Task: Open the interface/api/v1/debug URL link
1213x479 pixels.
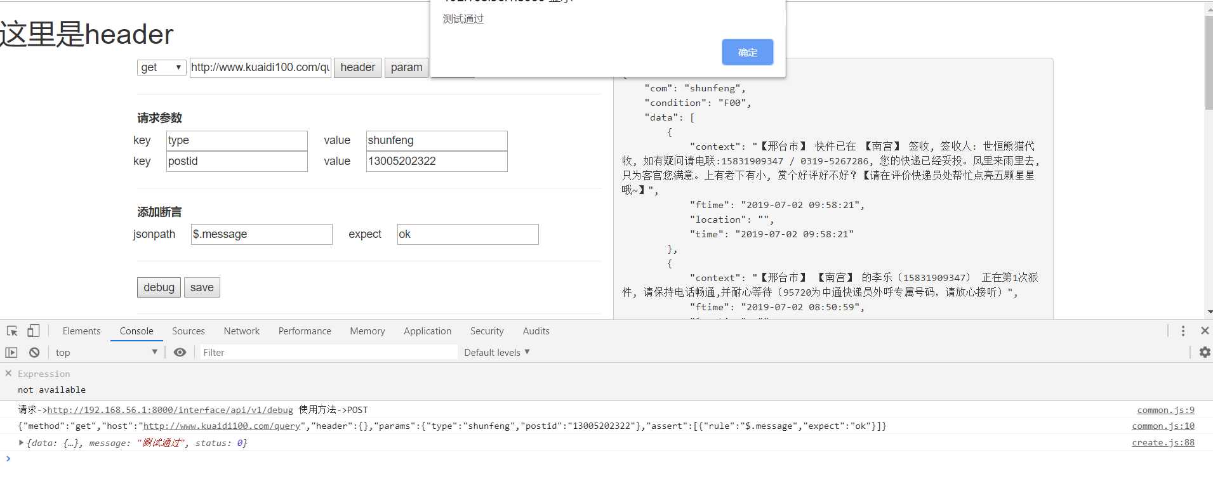Action: (170, 410)
